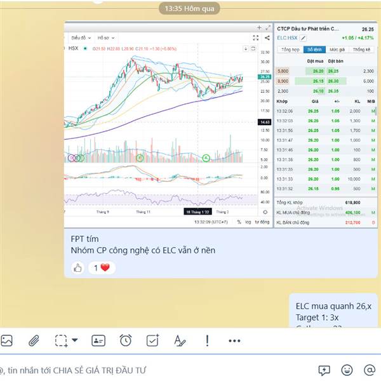Expand the screenshot capture options arrow
The width and height of the screenshot is (381, 381).
point(75,340)
